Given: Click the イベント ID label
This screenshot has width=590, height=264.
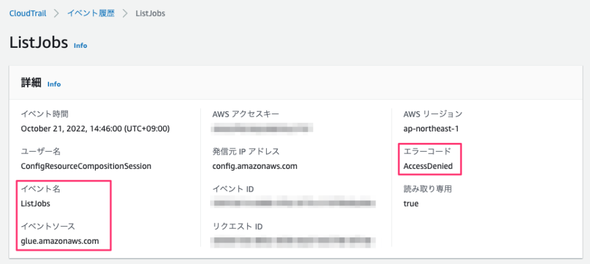Looking at the screenshot, I should coord(233,188).
